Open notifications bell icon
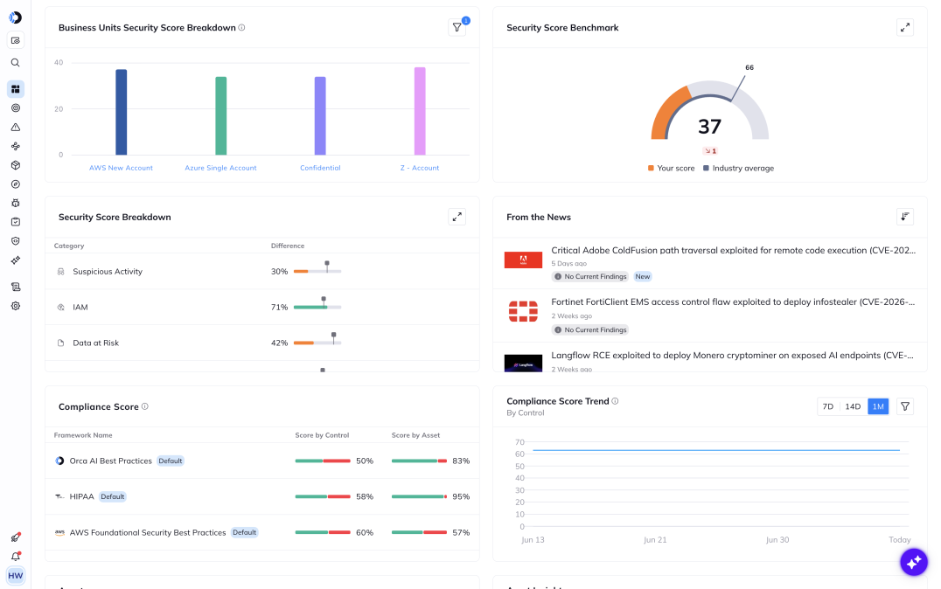 point(16,557)
